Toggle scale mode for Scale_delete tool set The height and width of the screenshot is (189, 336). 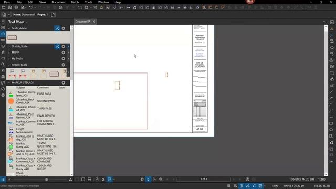(x=57, y=28)
